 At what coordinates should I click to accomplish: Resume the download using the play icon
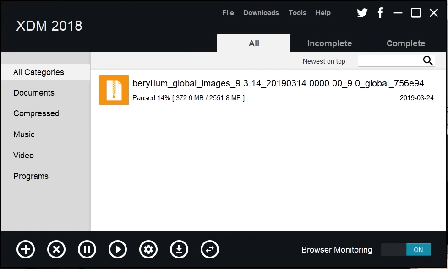point(118,249)
